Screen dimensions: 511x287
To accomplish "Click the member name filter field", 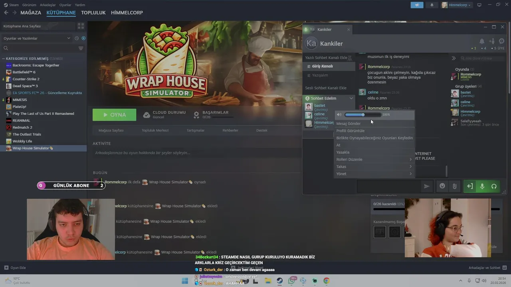I will click(x=482, y=58).
